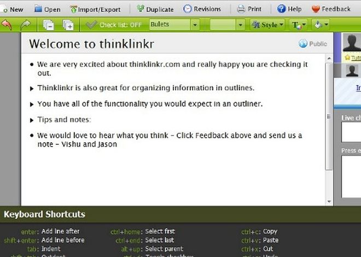The image size is (361, 257).
Task: Click the New document button
Action: [11, 9]
